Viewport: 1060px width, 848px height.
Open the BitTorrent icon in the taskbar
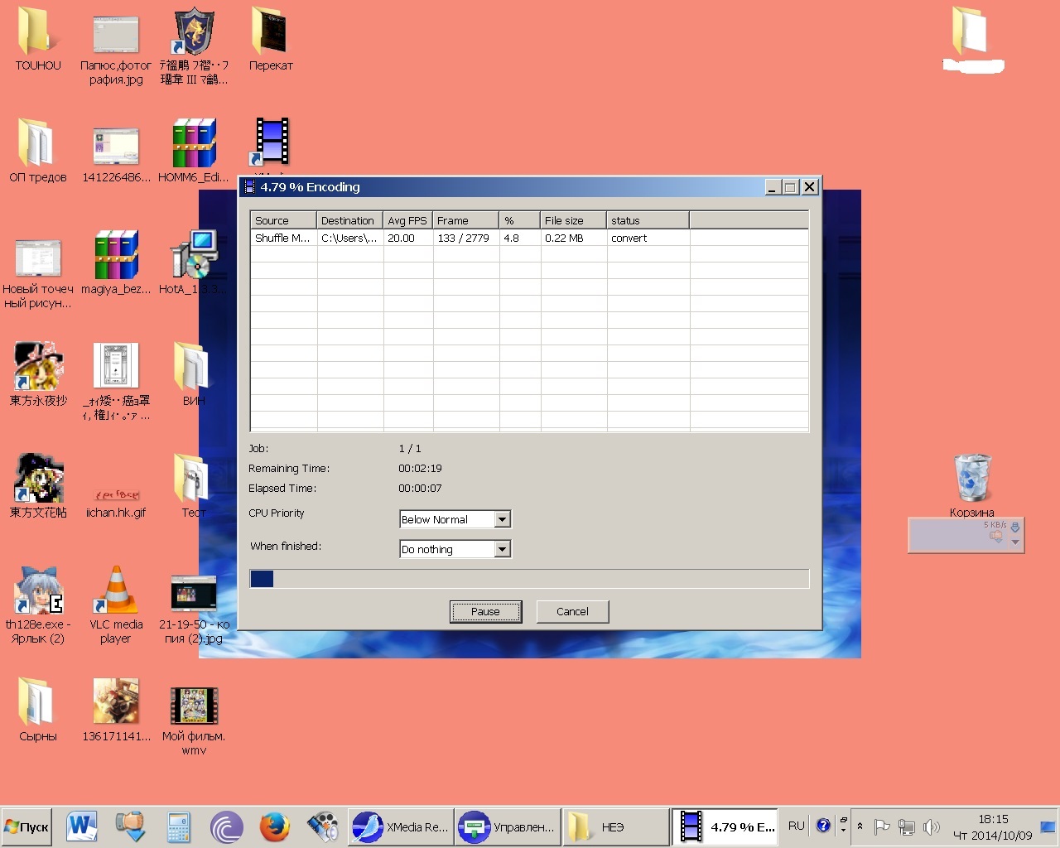pyautogui.click(x=226, y=826)
